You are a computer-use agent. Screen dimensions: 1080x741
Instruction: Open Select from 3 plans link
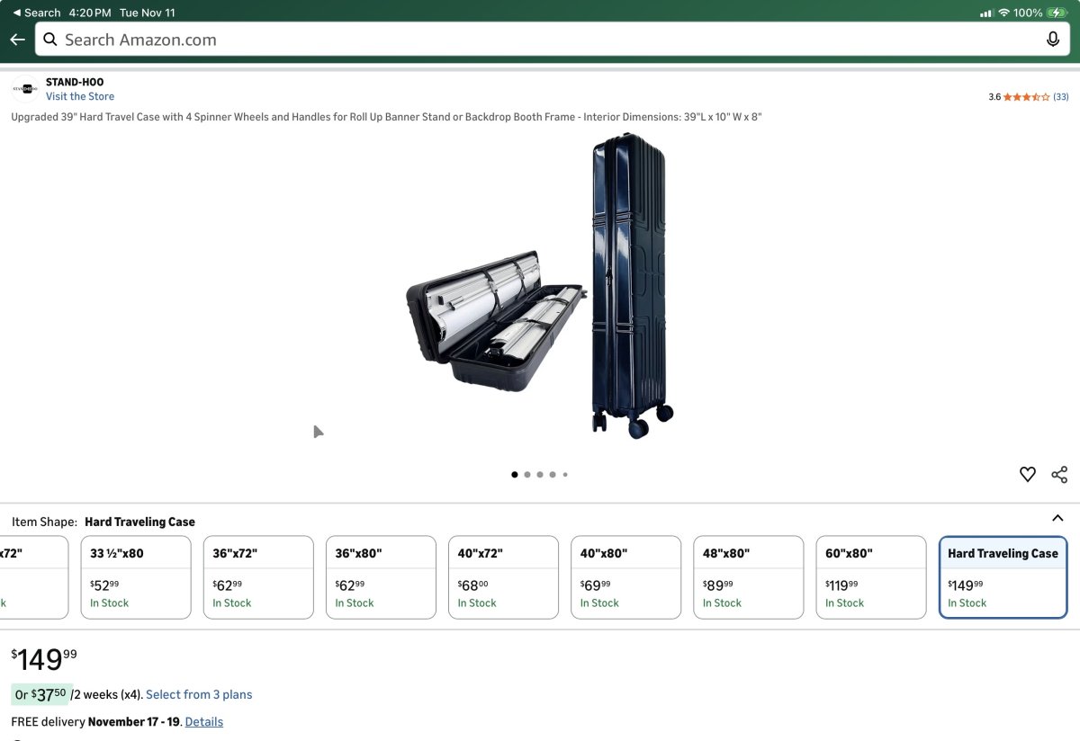199,694
